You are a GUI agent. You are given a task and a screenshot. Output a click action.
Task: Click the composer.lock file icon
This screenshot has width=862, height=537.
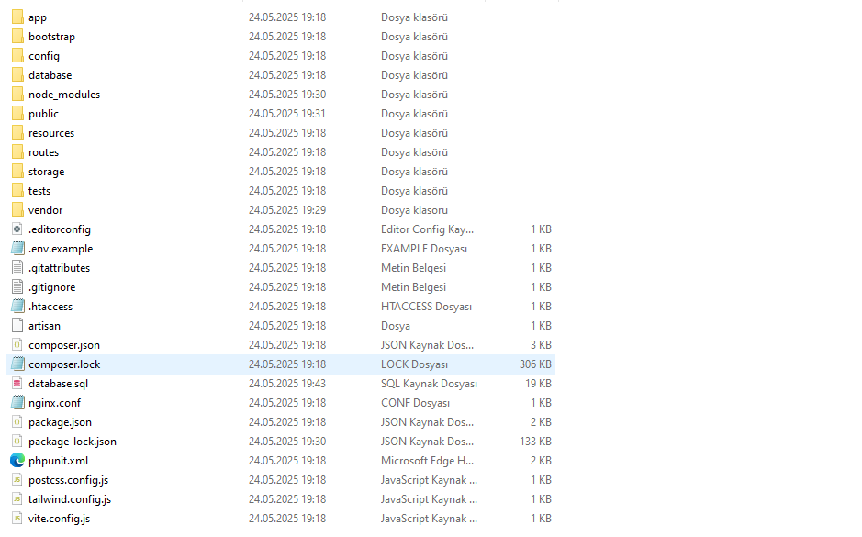(17, 364)
